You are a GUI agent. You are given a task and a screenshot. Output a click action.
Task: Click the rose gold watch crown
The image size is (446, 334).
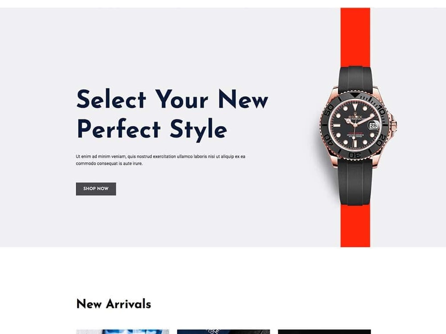pos(394,125)
